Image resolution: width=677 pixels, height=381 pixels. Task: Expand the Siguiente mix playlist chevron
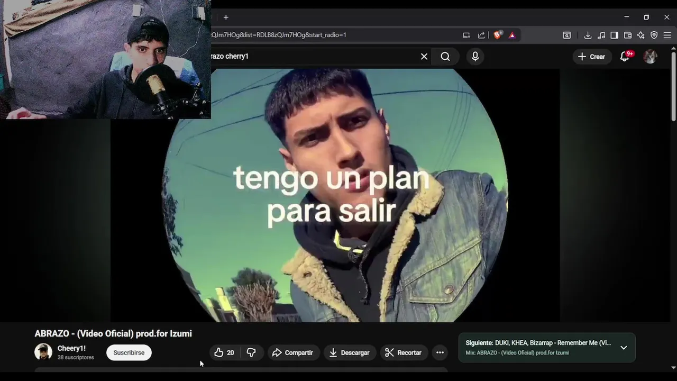click(x=624, y=348)
